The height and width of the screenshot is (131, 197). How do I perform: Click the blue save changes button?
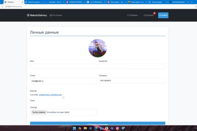coord(98,123)
